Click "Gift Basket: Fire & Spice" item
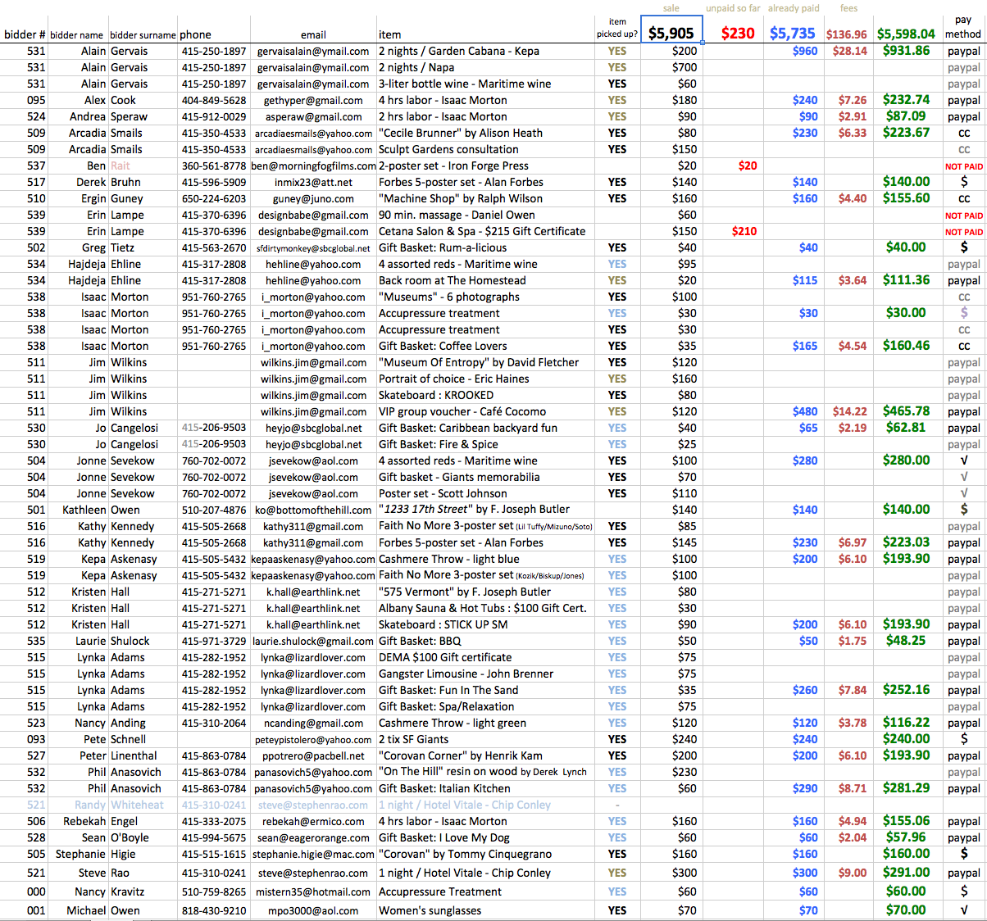Image resolution: width=987 pixels, height=921 pixels. [439, 444]
